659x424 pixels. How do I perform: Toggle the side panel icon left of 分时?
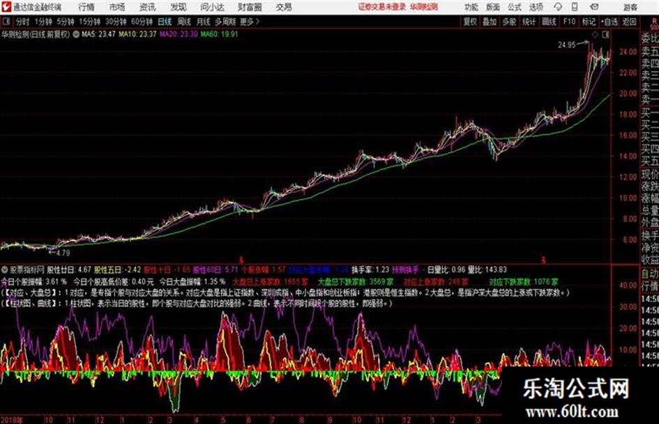(x=6, y=22)
